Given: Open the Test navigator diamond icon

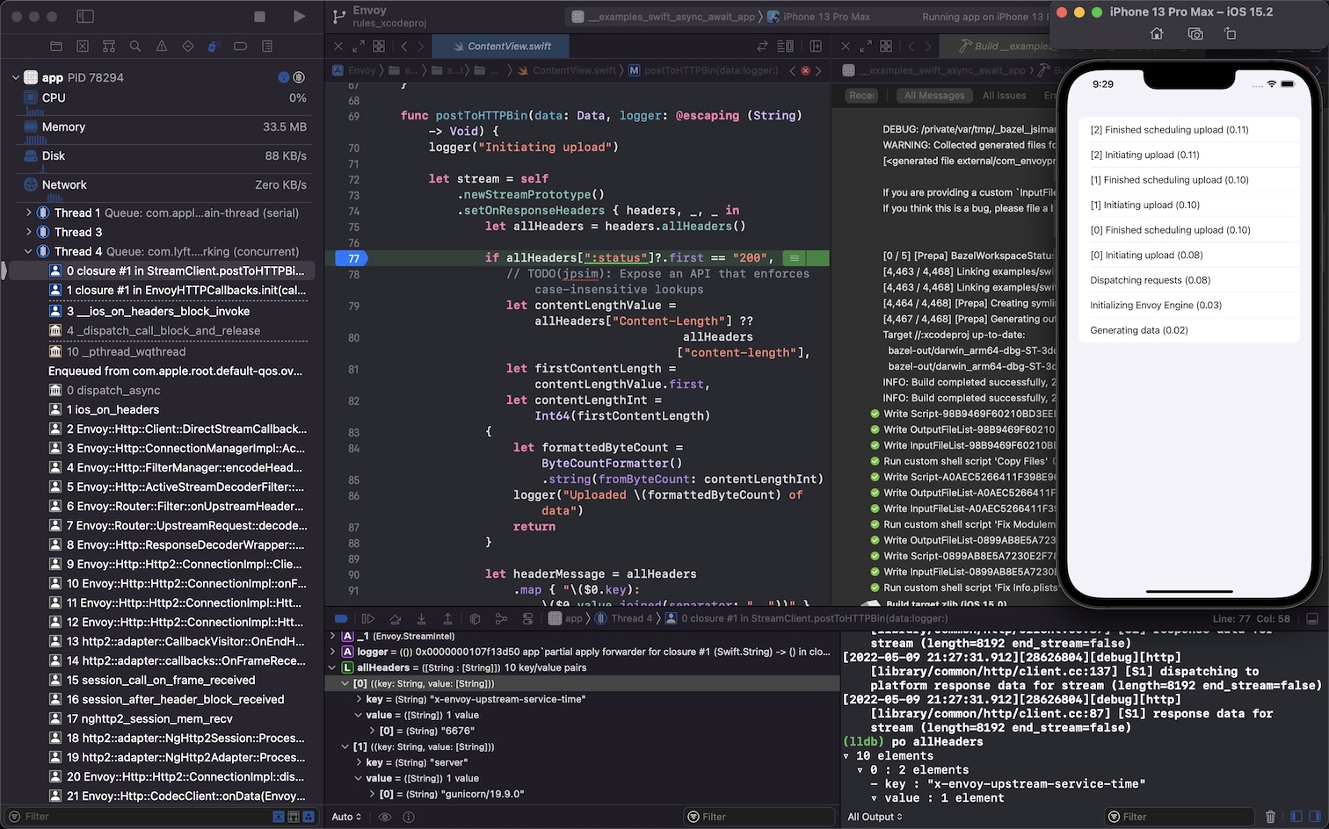Looking at the screenshot, I should click(188, 46).
